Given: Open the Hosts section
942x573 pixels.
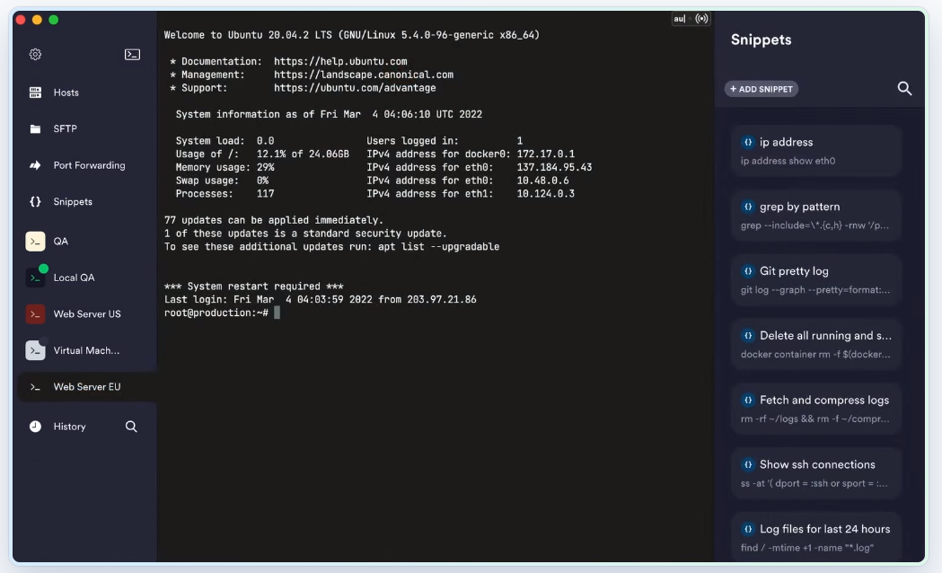Looking at the screenshot, I should point(66,93).
